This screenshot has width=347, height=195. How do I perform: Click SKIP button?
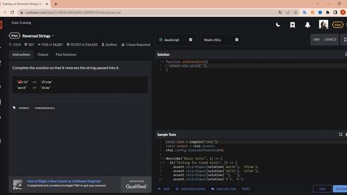coord(164,189)
